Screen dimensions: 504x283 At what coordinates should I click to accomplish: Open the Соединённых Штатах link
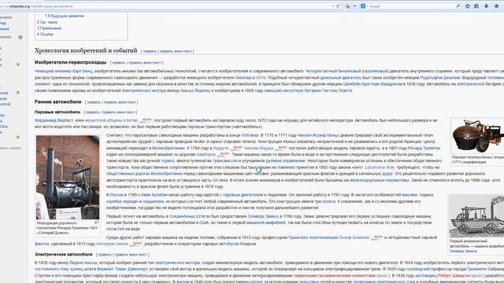(x=190, y=217)
